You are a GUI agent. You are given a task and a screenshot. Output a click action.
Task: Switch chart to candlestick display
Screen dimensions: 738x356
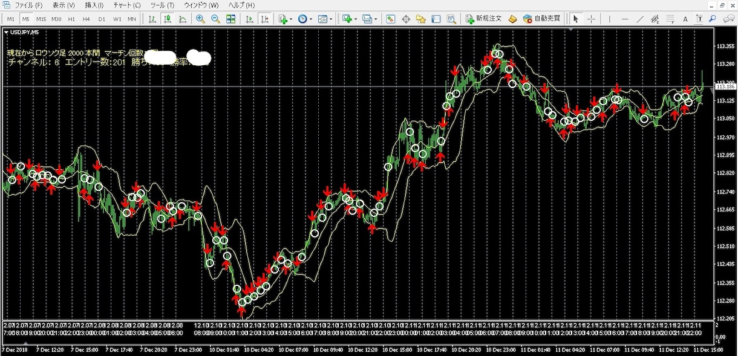(x=168, y=19)
